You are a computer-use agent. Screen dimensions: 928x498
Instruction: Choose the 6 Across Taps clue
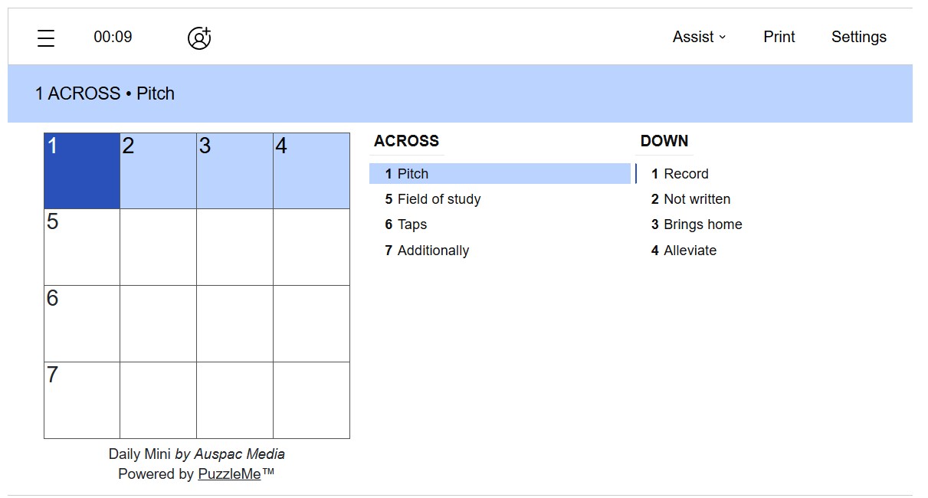point(412,224)
